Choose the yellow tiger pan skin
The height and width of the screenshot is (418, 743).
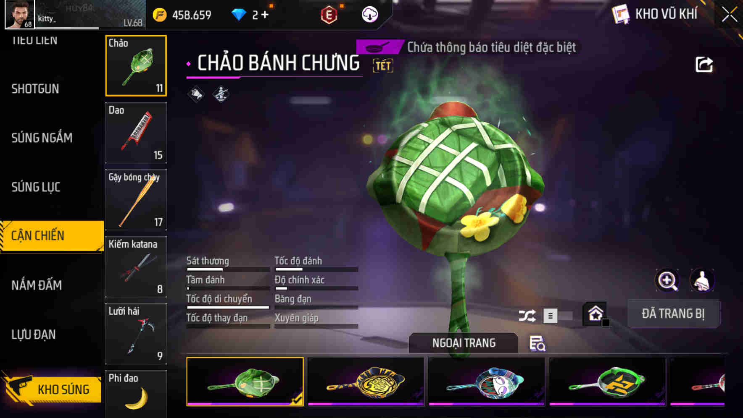point(366,381)
